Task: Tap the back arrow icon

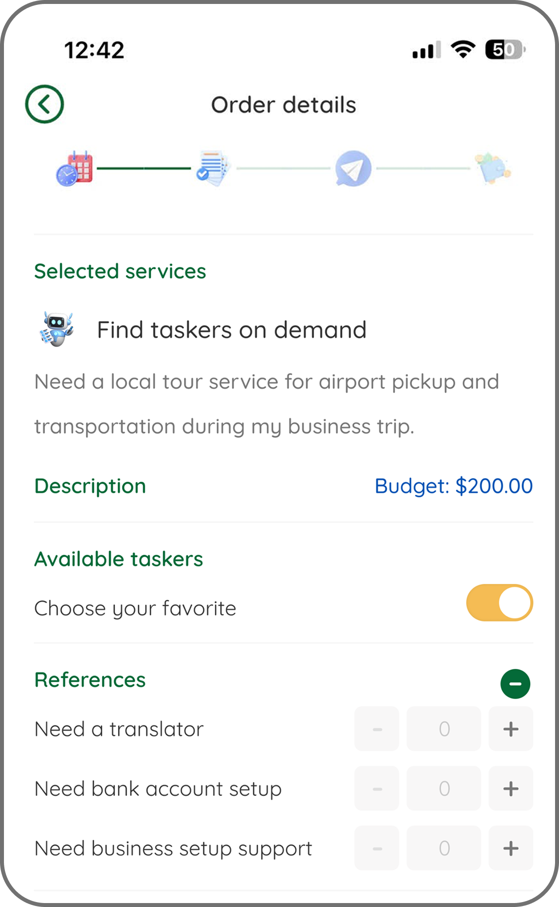Action: tap(44, 104)
